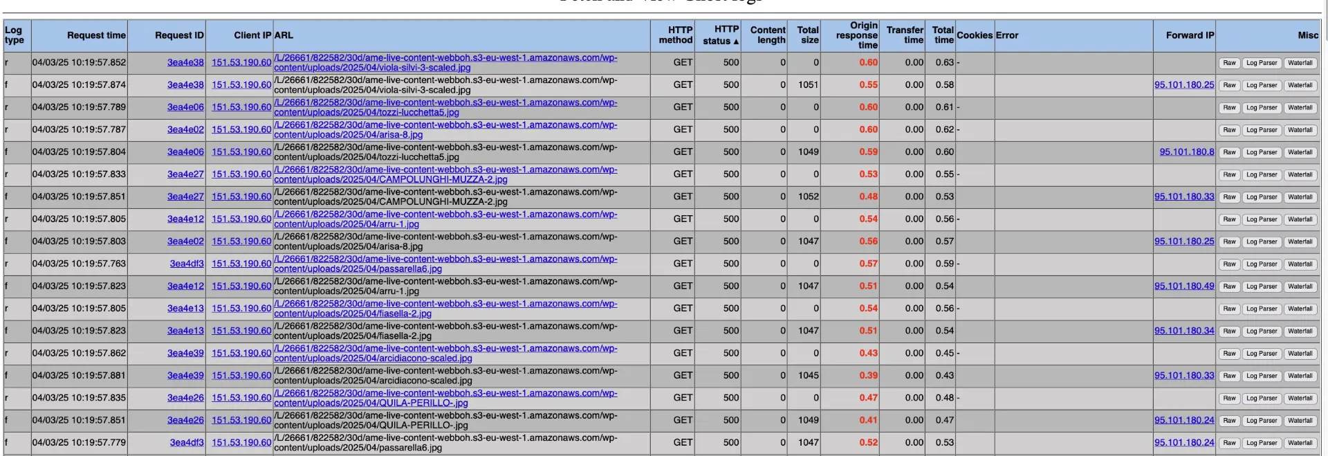
Task: Open request ID 3ea4e38 in the 10:19:57.874 row
Action: pos(185,84)
